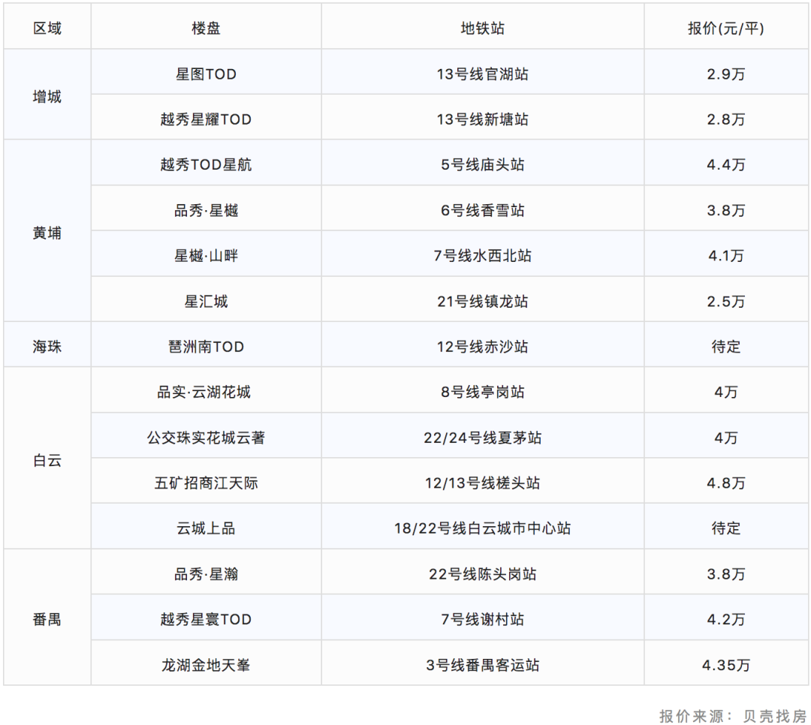Click the 4.8万 price for 五矿招商江天际
The image size is (811, 725).
[725, 481]
